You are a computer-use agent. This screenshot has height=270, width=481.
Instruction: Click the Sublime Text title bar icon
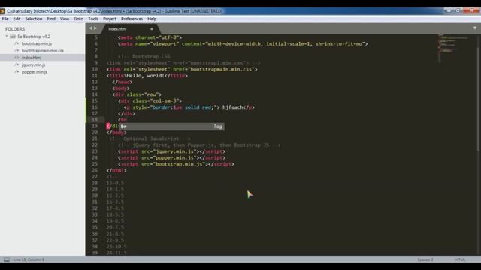(x=3, y=11)
